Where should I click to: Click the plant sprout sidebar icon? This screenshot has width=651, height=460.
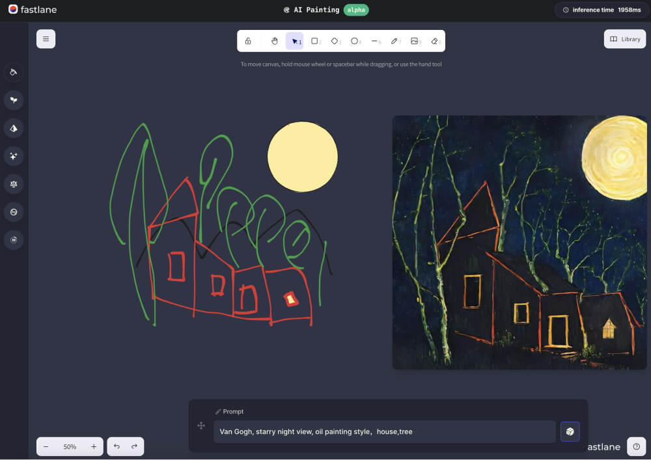click(x=14, y=100)
